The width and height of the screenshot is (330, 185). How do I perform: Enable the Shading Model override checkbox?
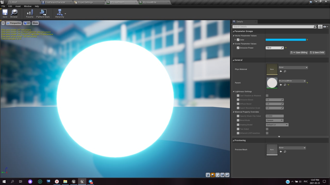pos(238,125)
